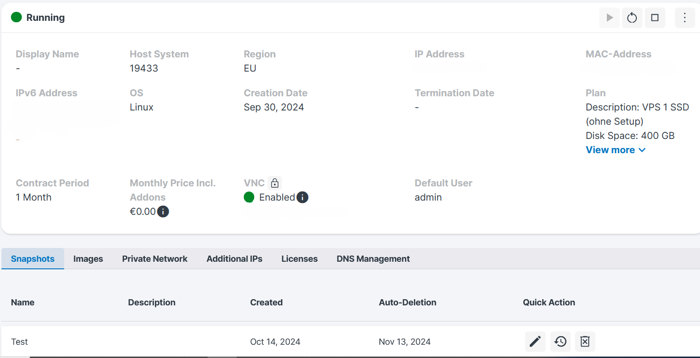
Task: Show info next to VNC Enabled status
Action: (x=302, y=197)
